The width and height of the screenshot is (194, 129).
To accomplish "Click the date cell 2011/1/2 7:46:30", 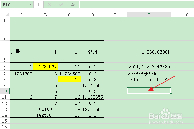I will pyautogui.click(x=149, y=66).
